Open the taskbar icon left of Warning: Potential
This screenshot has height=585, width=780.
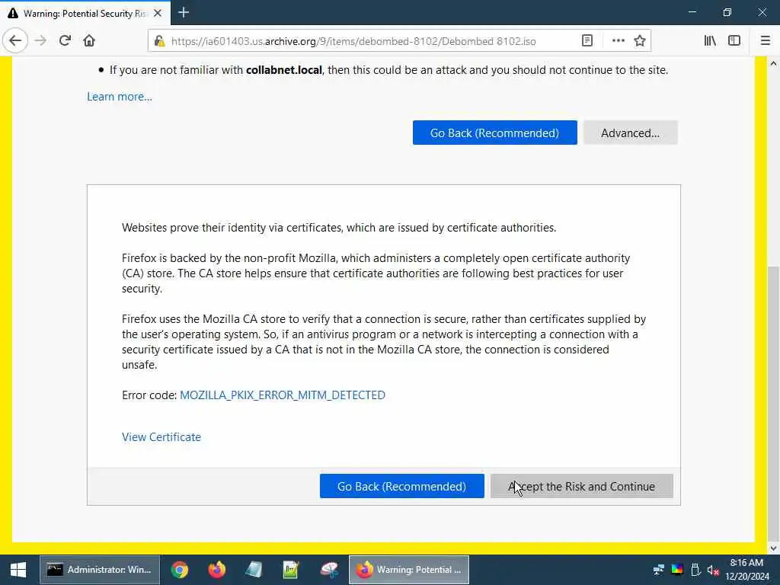pos(329,570)
